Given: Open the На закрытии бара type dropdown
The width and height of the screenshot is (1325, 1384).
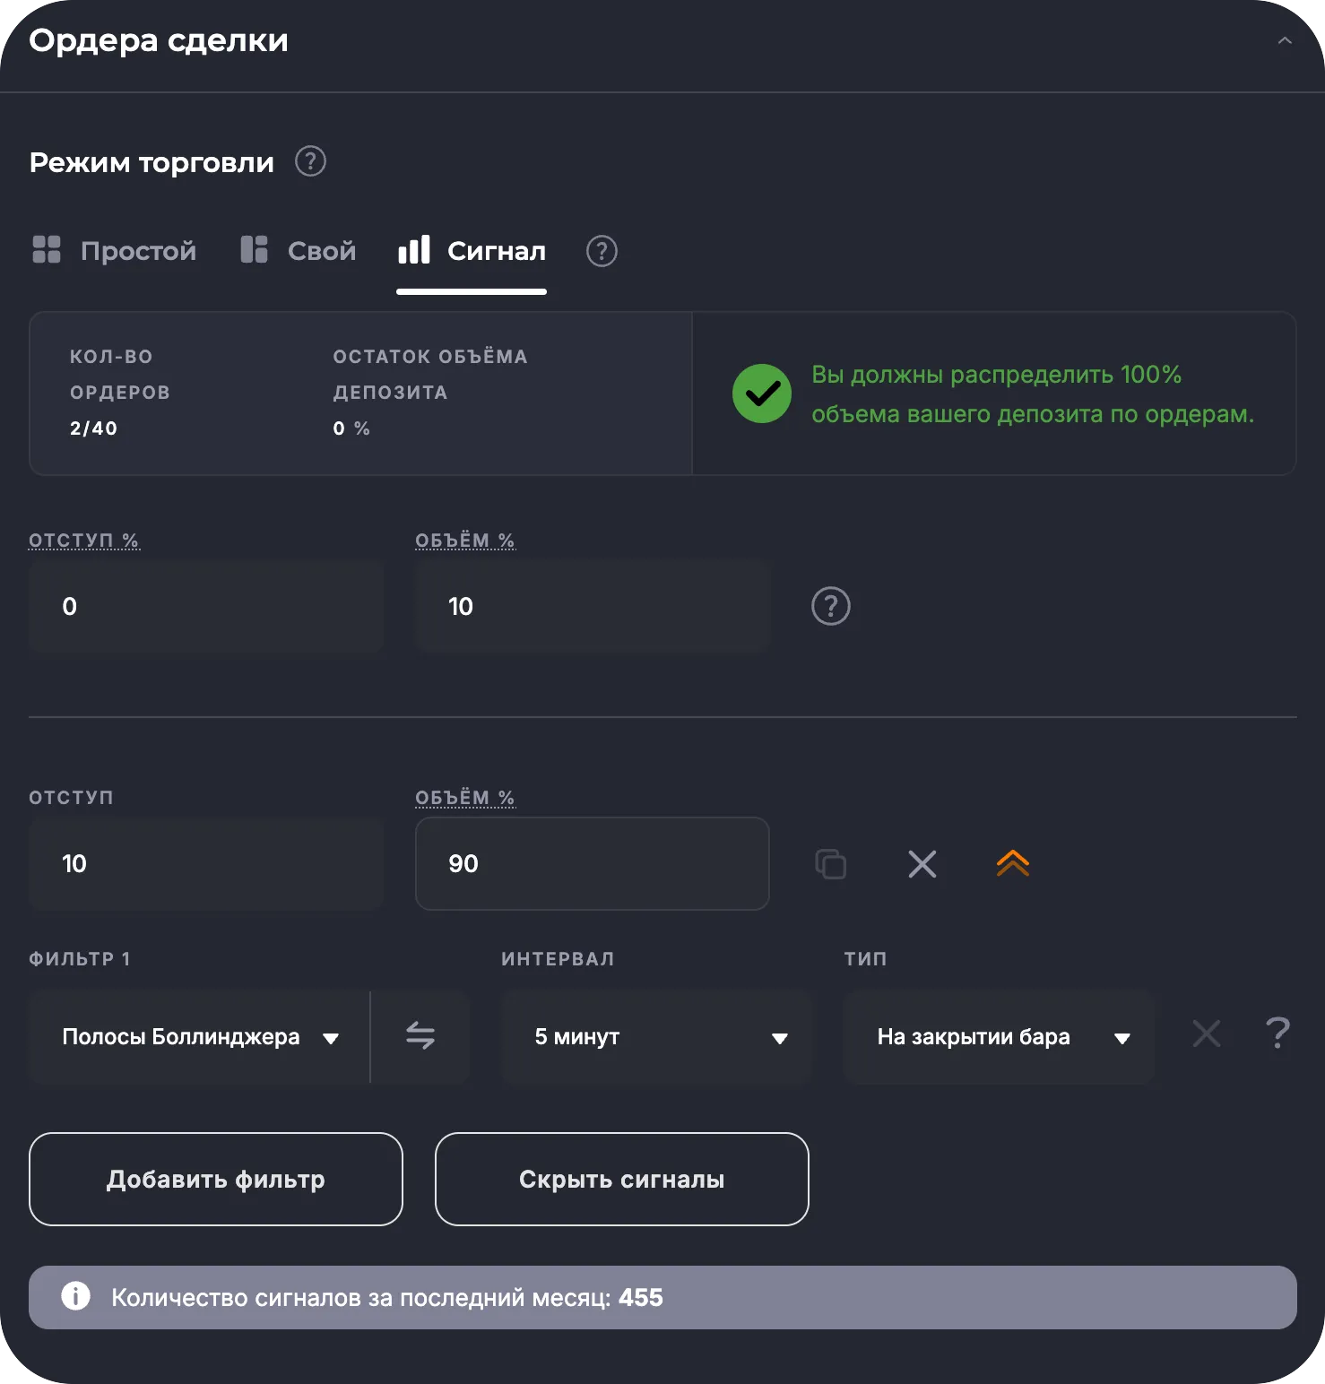Looking at the screenshot, I should [x=1000, y=1037].
